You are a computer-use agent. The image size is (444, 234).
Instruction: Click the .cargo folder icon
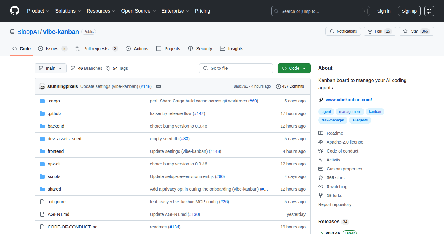point(42,101)
